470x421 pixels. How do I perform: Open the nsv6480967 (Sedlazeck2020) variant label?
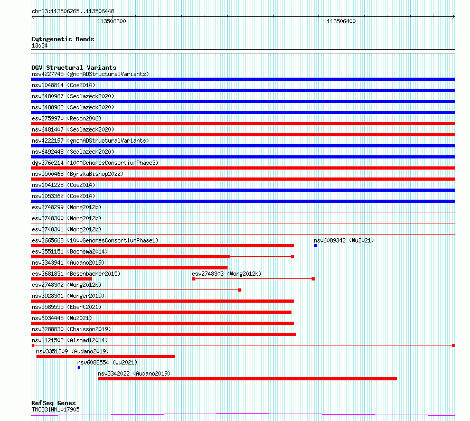tap(73, 96)
